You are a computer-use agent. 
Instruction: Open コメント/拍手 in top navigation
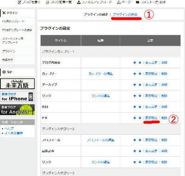(151, 2)
